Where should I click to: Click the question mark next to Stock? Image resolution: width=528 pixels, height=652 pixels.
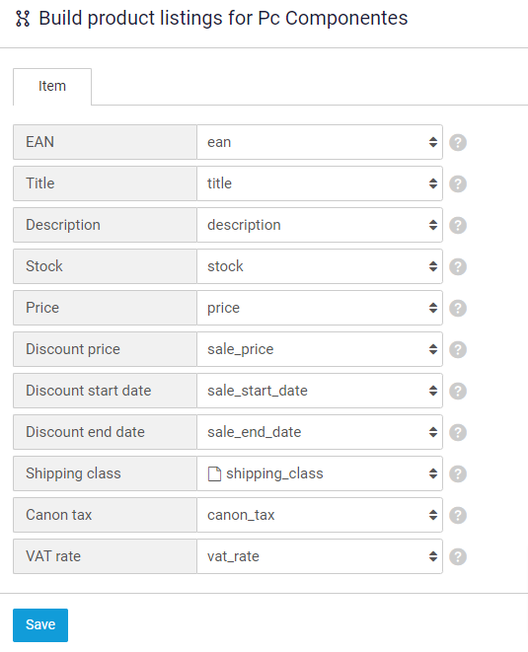point(458,266)
